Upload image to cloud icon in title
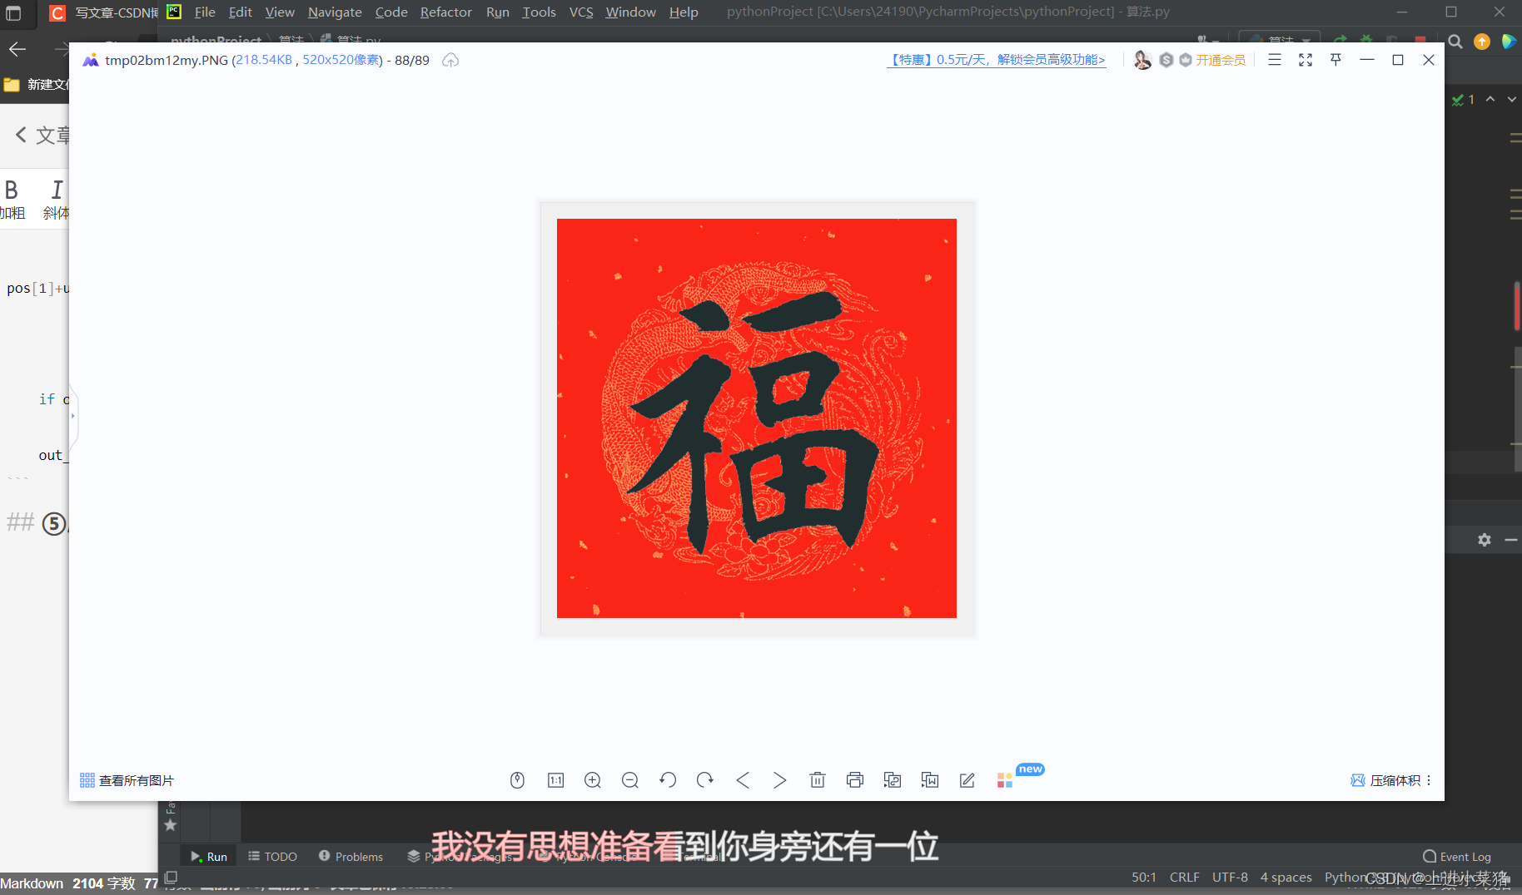This screenshot has height=895, width=1522. point(450,60)
